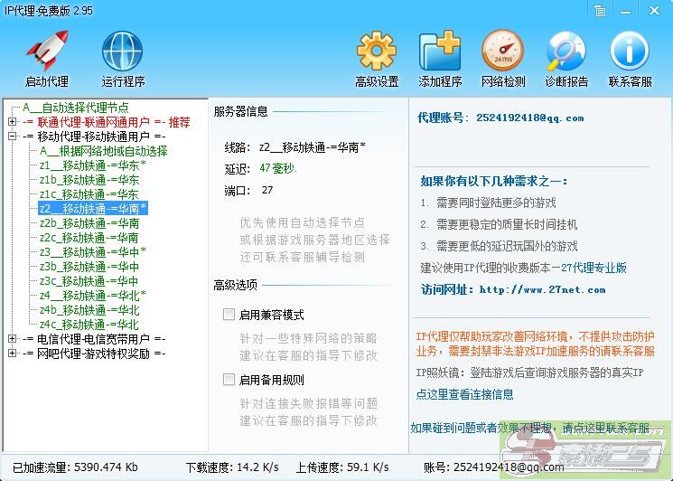This screenshot has width=673, height=481.
Task: Toggle the 启用备用规则 checkbox
Action: pos(229,380)
